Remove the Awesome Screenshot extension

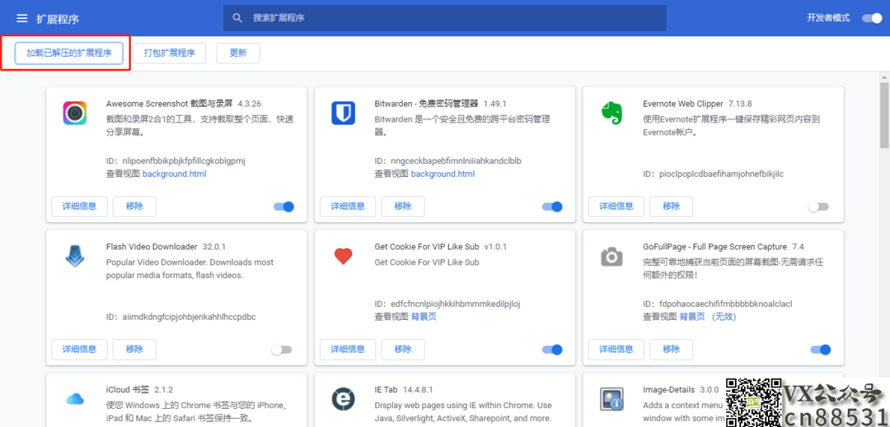(134, 207)
